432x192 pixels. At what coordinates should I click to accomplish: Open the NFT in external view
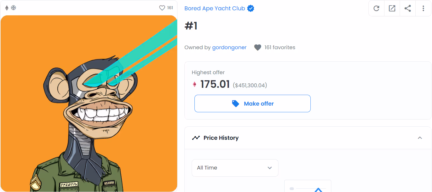point(392,8)
